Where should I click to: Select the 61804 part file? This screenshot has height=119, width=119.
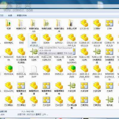click(x=46, y=39)
